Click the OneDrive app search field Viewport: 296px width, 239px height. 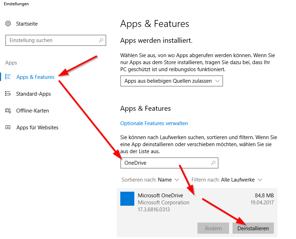(x=169, y=163)
